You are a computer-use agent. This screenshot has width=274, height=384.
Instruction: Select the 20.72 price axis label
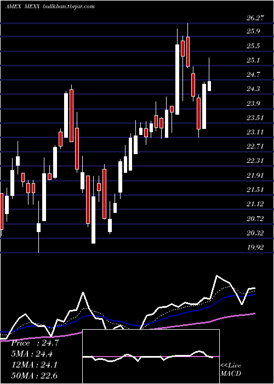click(x=255, y=218)
